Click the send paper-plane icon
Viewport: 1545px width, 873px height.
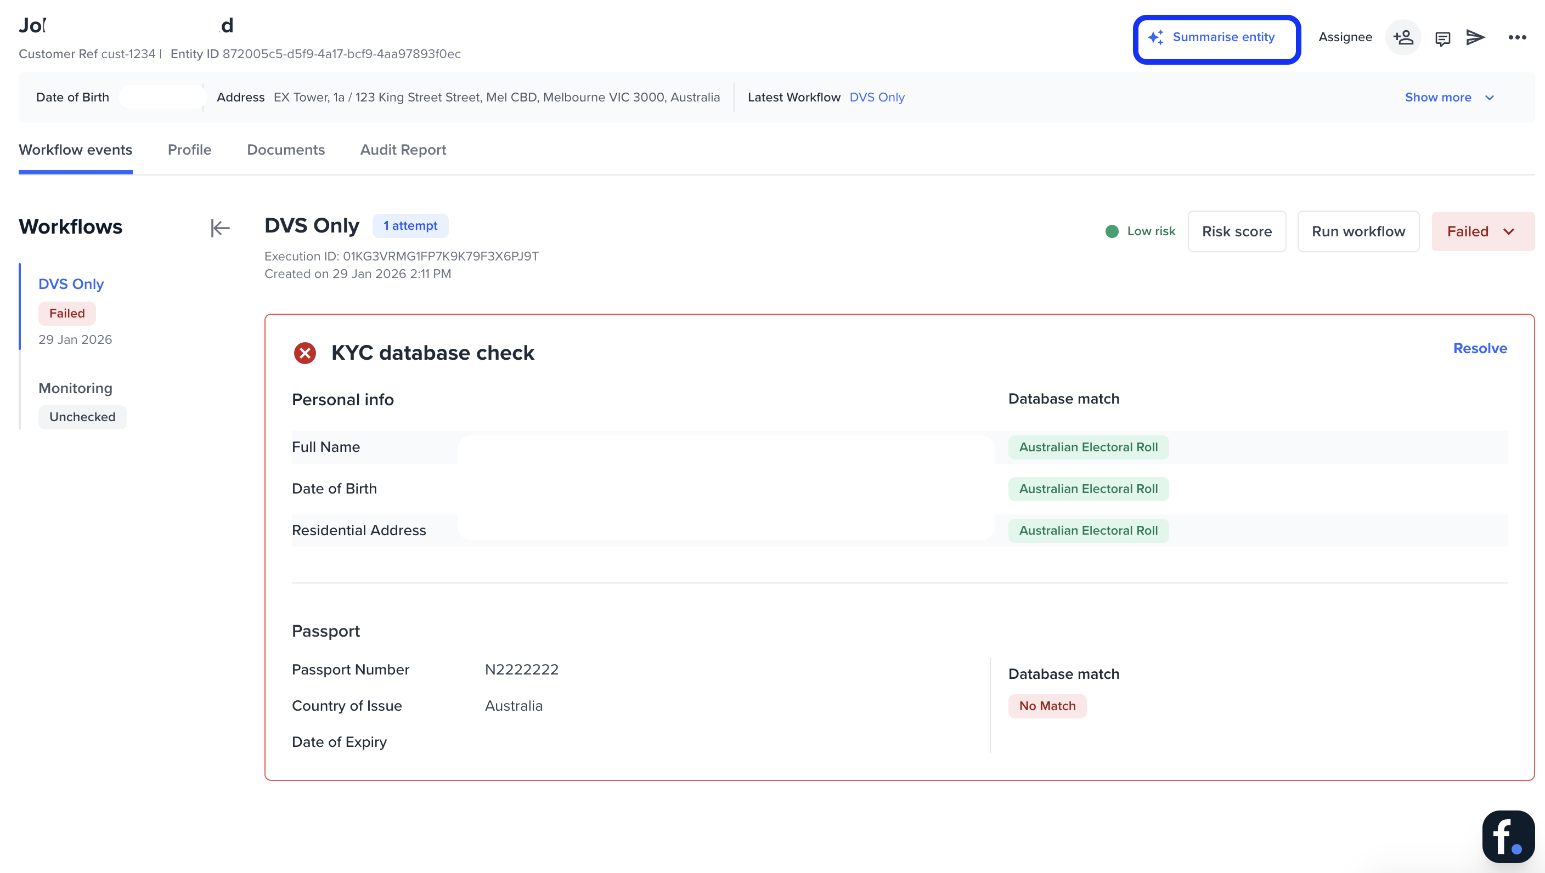click(1475, 37)
